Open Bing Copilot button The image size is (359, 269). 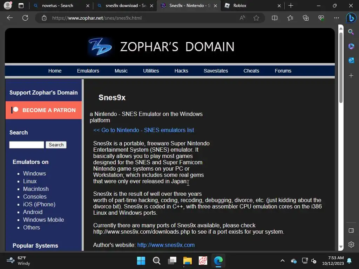351,18
